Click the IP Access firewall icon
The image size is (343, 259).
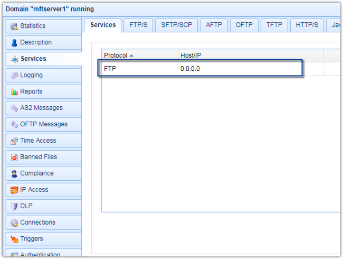tap(14, 190)
